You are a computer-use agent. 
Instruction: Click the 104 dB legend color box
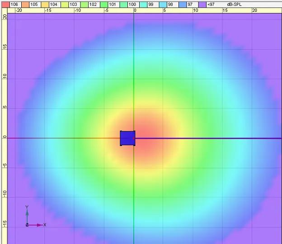(x=45, y=4)
